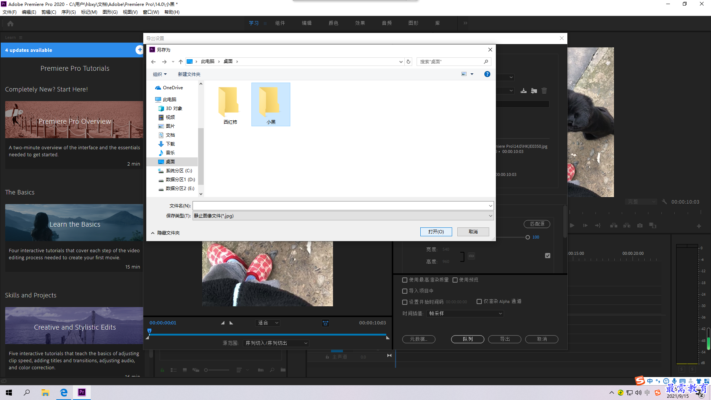Open the view options dropdown arrow
711x400 pixels.
[472, 74]
